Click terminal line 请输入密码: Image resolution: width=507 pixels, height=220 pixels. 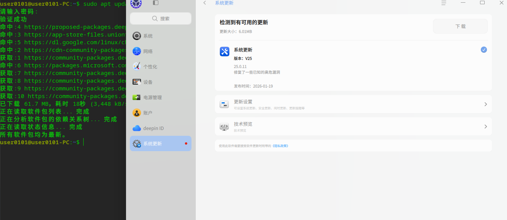point(19,12)
